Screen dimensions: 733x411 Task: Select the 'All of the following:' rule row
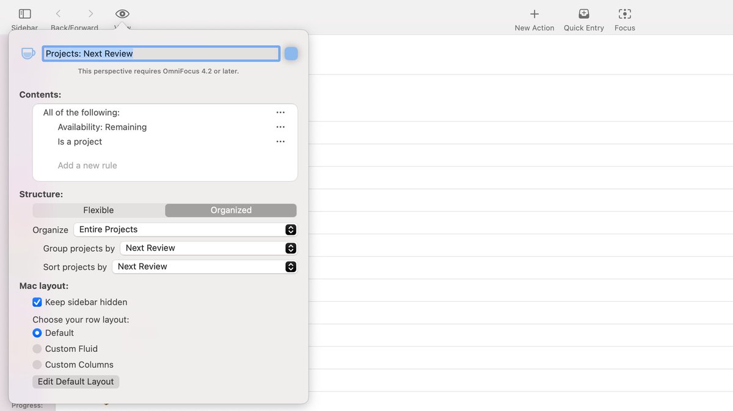pos(165,112)
